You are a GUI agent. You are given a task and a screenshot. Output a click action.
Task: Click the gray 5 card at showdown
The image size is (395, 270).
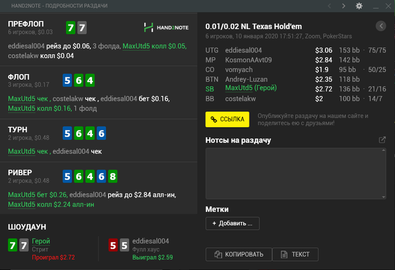pyautogui.click(x=125, y=245)
